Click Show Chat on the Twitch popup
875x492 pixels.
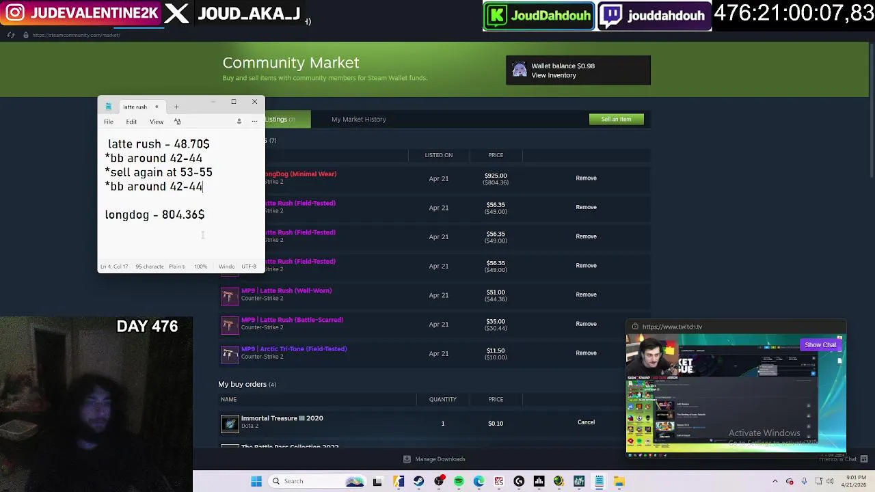[x=820, y=345]
